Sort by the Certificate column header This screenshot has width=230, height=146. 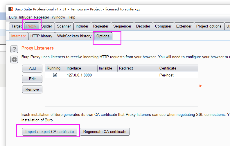point(178,68)
